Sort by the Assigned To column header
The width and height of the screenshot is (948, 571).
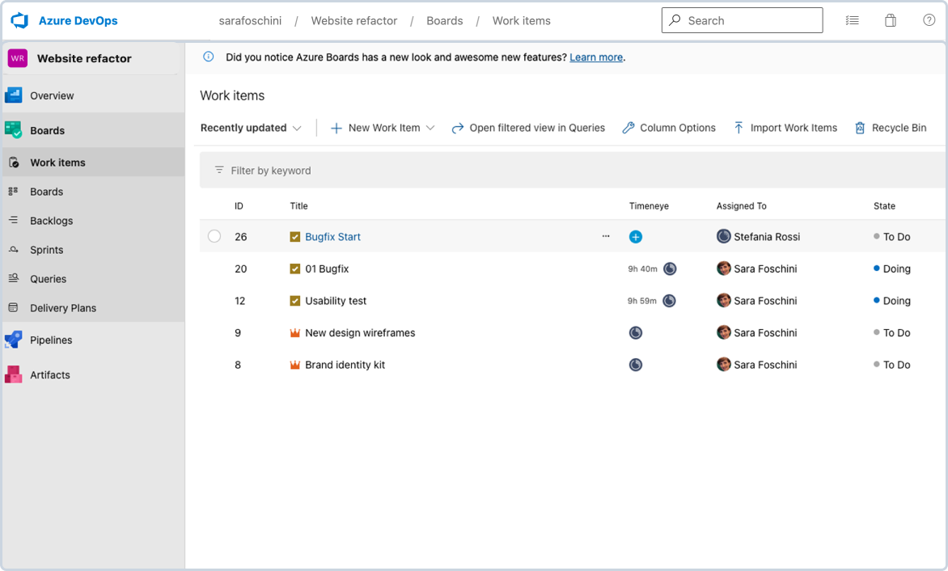pyautogui.click(x=741, y=206)
